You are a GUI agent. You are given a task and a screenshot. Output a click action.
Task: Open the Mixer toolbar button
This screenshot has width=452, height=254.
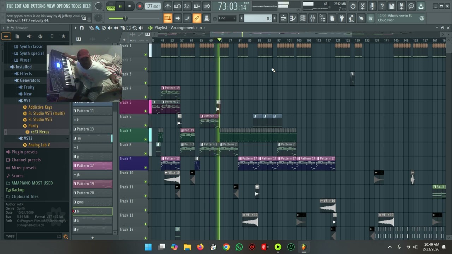313,18
